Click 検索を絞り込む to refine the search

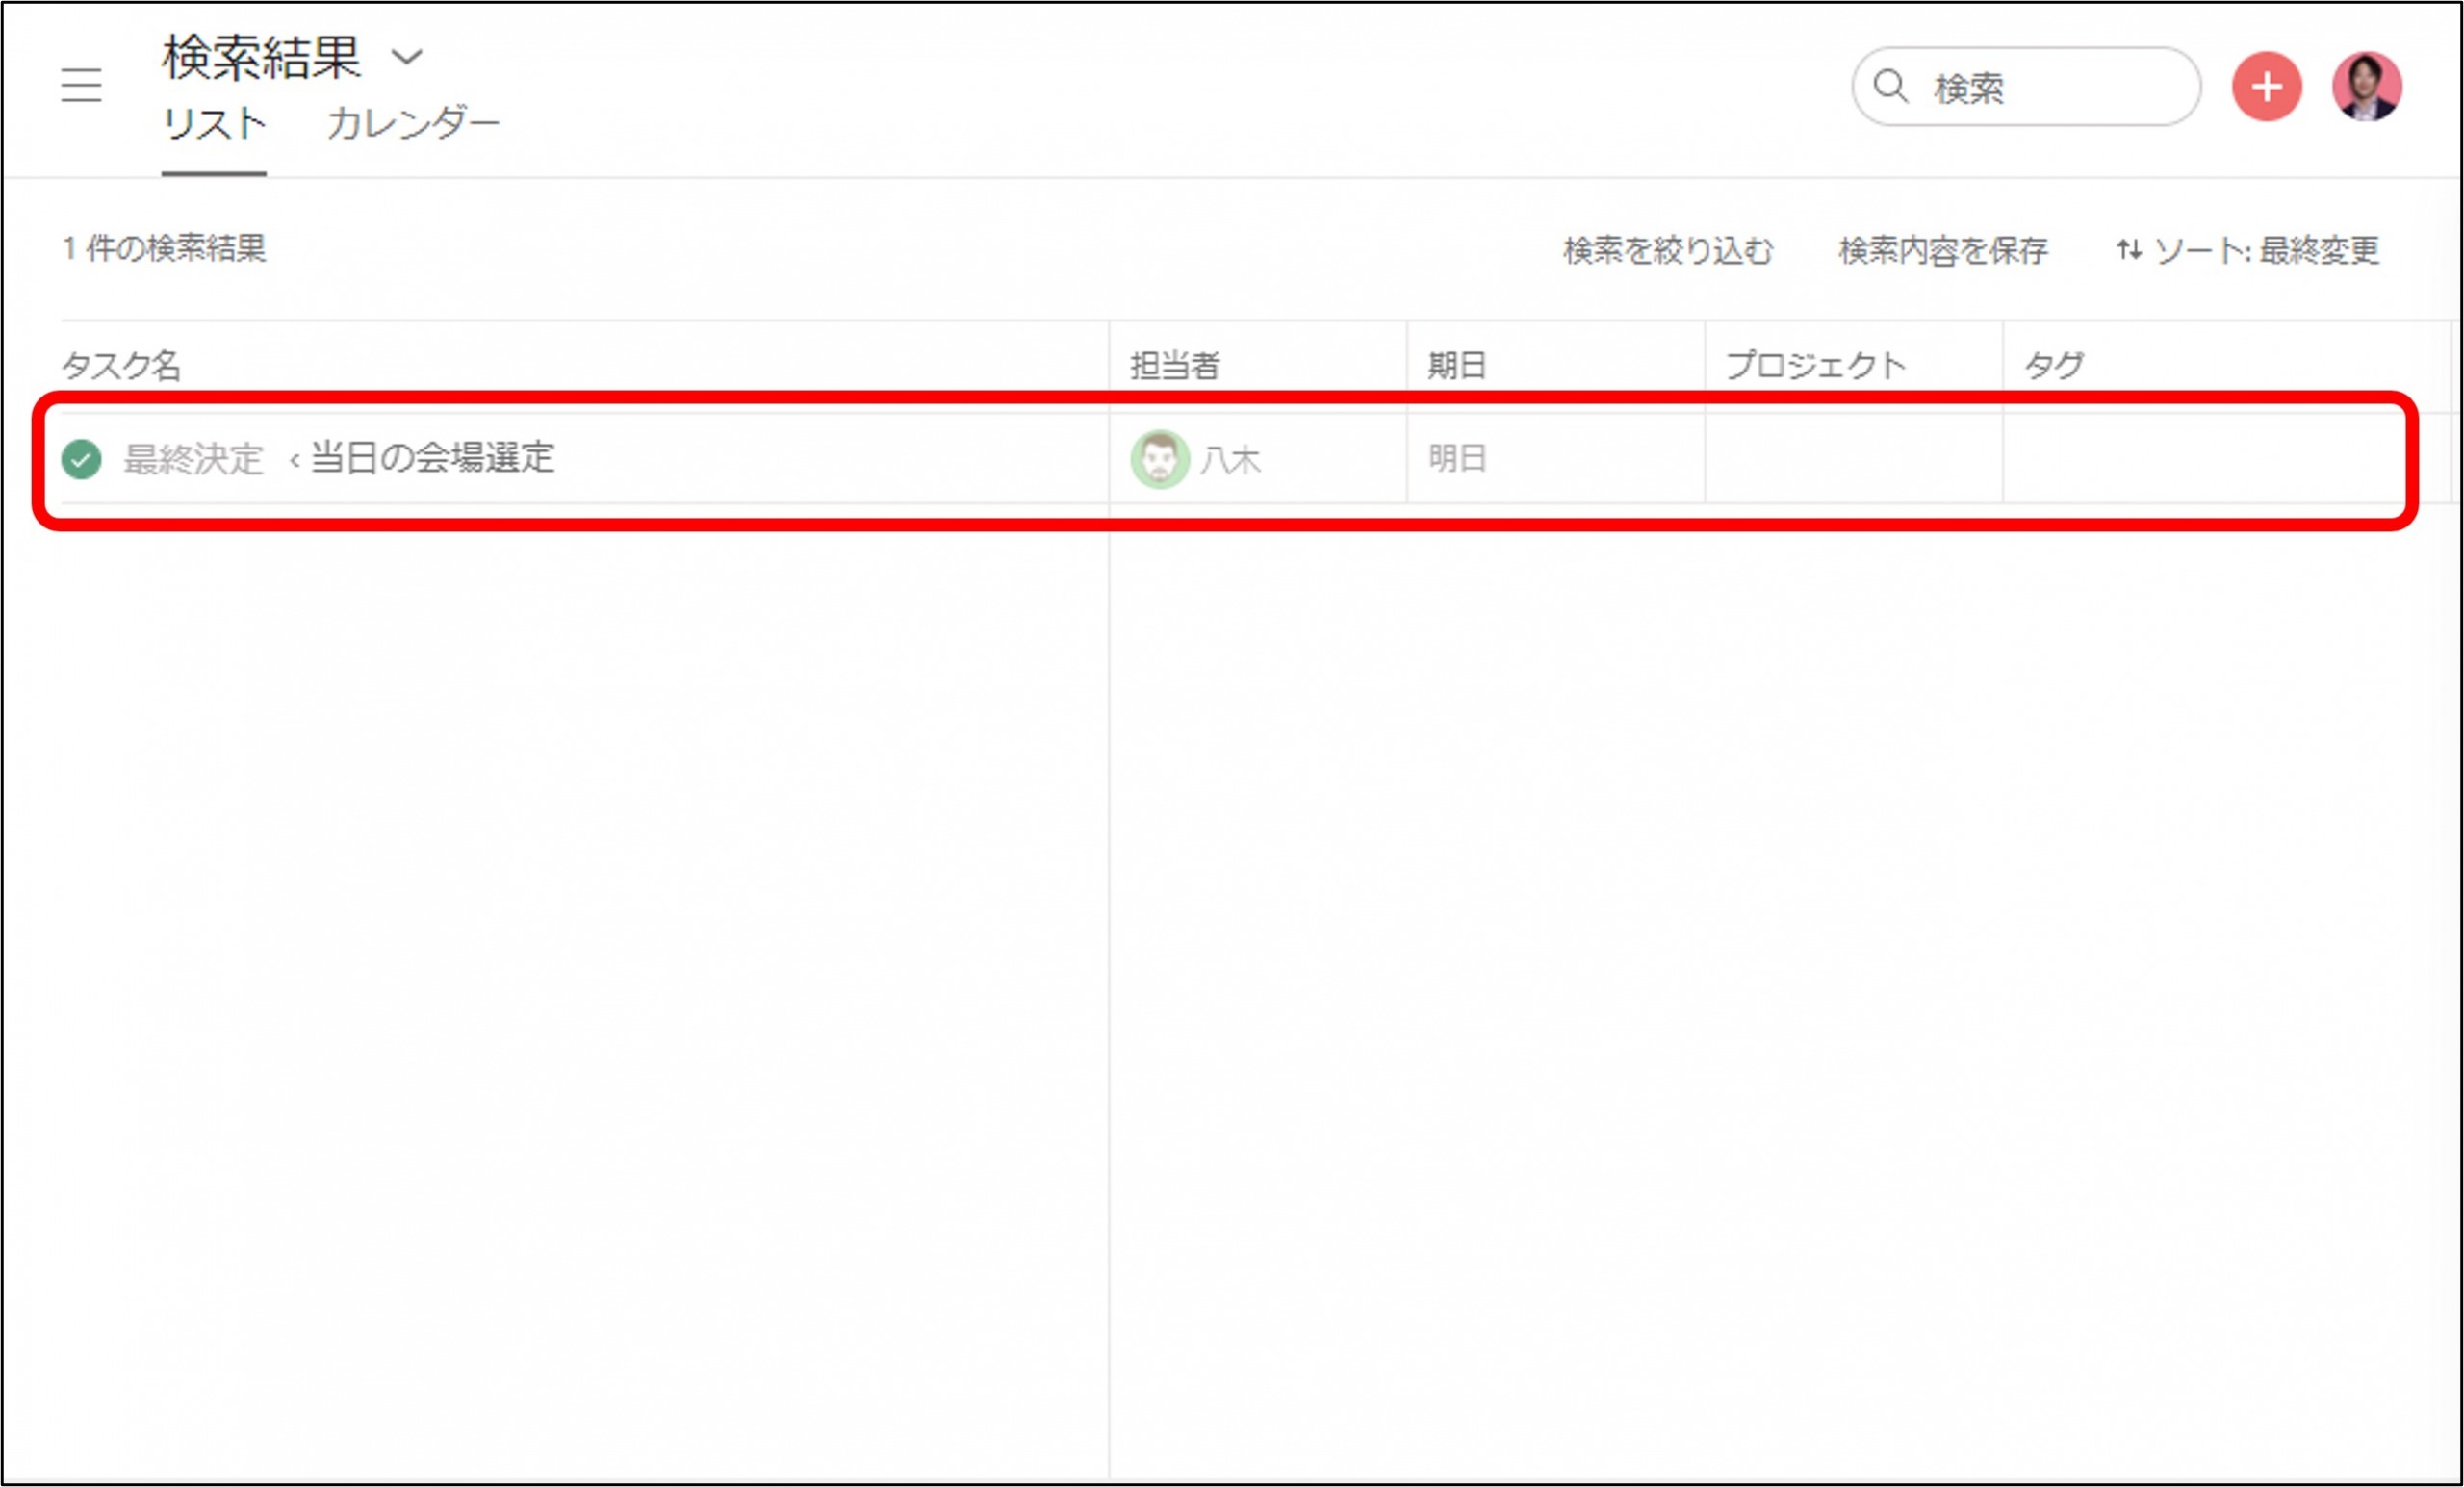[x=1667, y=250]
